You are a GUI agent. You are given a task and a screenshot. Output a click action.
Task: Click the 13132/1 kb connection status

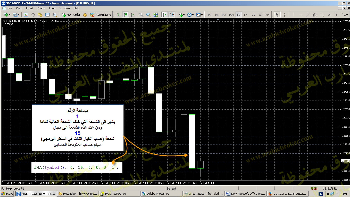[x=330, y=189]
